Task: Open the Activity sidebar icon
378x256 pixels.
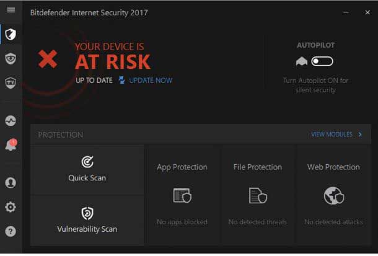Action: 11,120
